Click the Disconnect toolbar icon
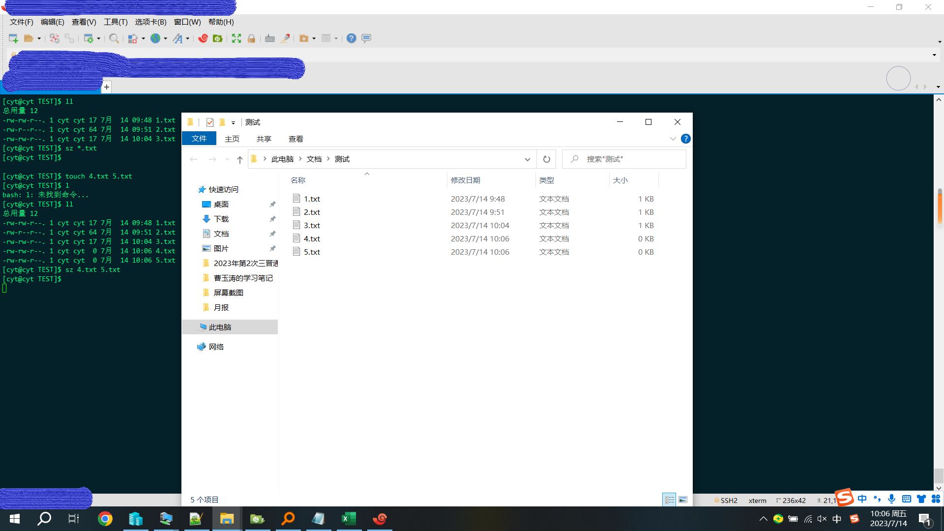This screenshot has height=531, width=944. tap(55, 38)
